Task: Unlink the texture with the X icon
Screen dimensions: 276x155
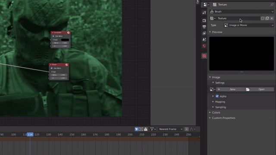Action: (272, 18)
